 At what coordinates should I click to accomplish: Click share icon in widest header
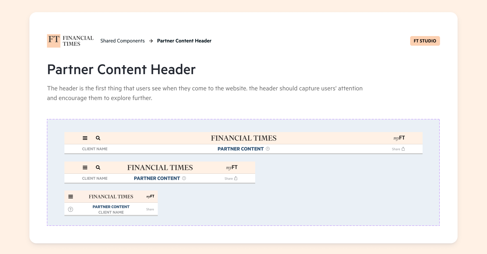click(x=403, y=149)
